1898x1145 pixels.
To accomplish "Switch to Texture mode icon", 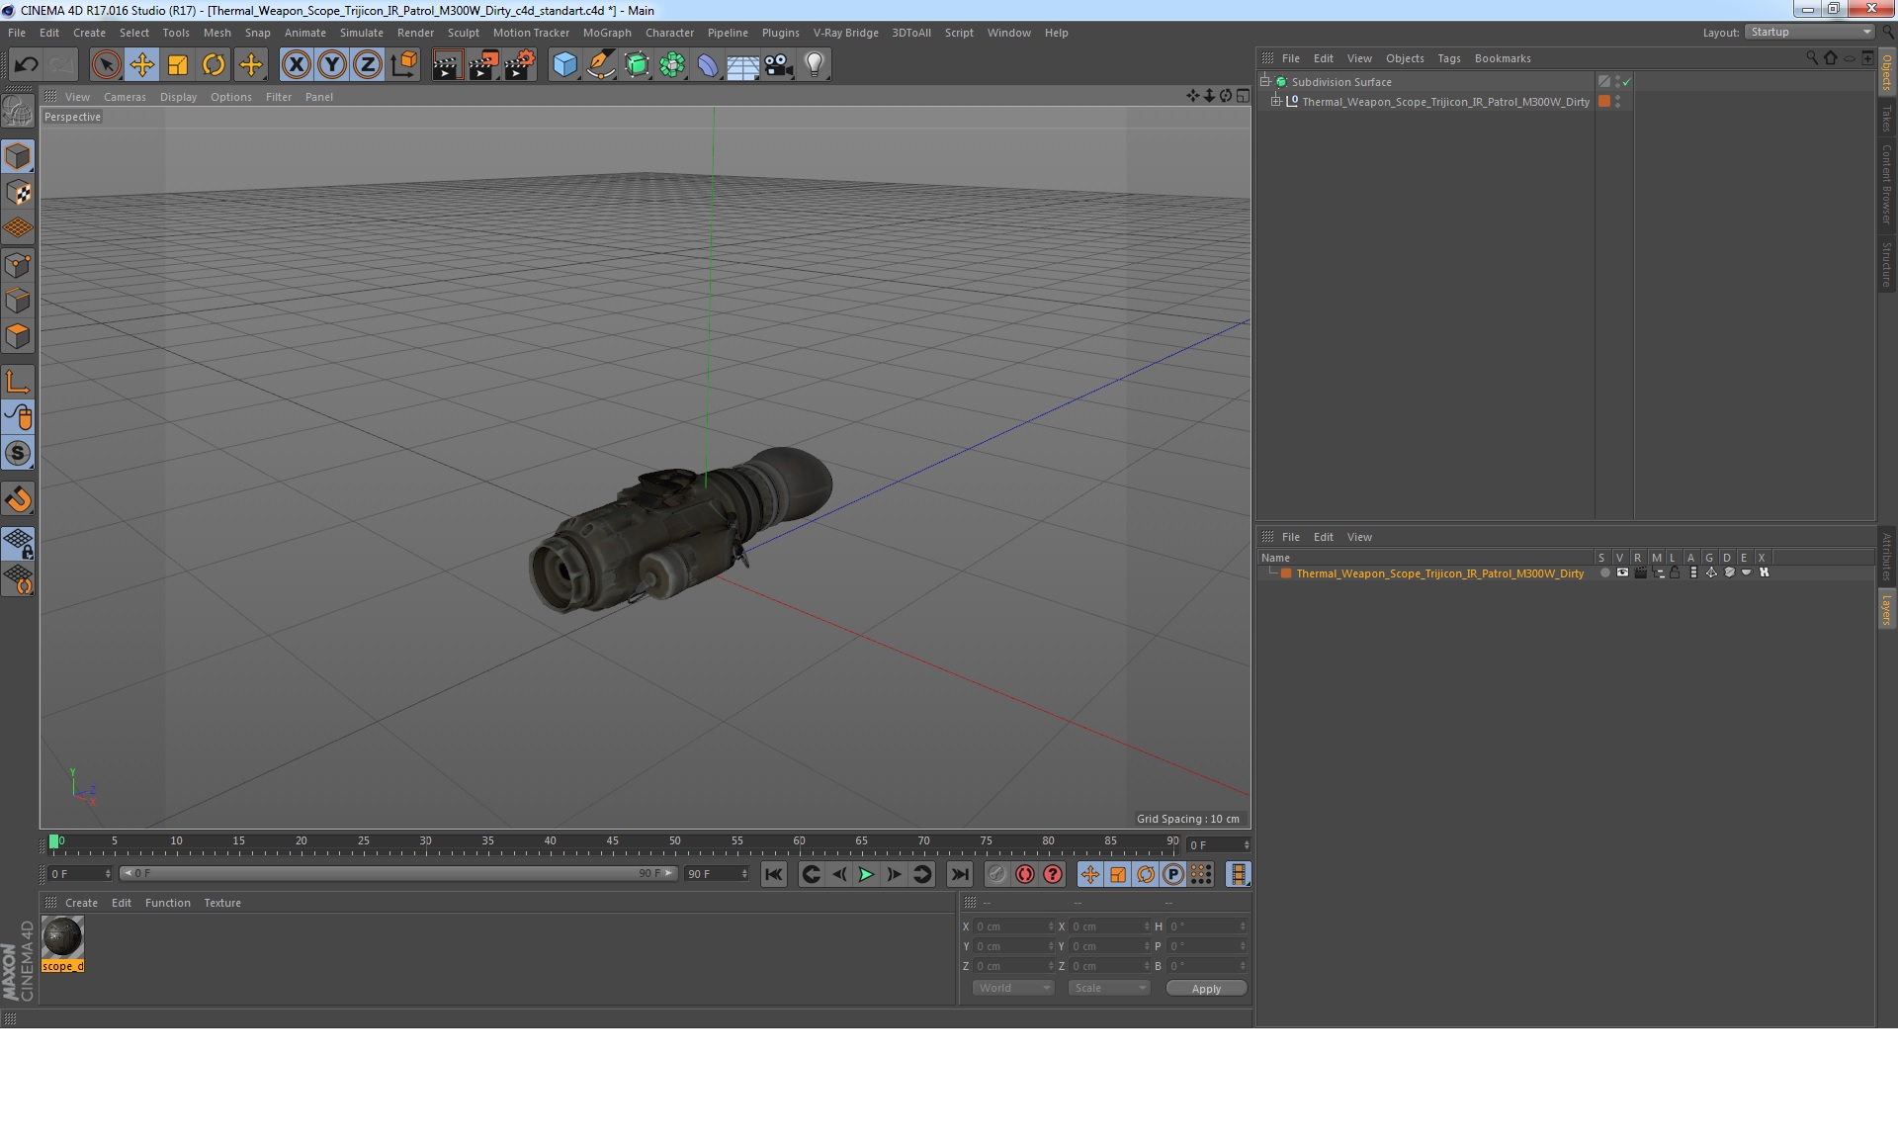I will click(18, 193).
